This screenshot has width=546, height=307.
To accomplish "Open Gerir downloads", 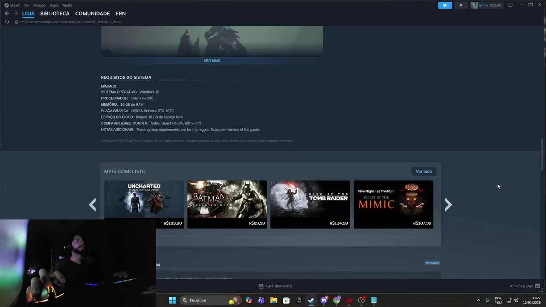I will coord(276,286).
